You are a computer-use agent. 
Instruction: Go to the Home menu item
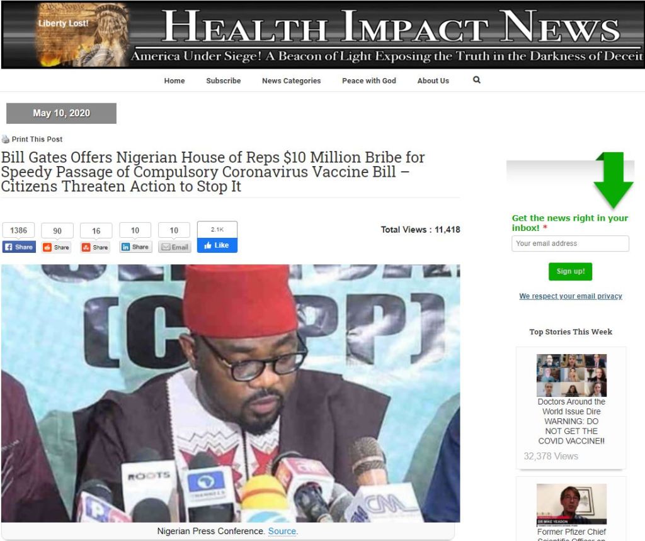[x=174, y=81]
